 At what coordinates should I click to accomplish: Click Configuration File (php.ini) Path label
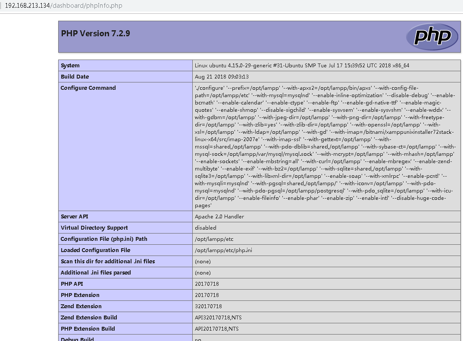[103, 239]
